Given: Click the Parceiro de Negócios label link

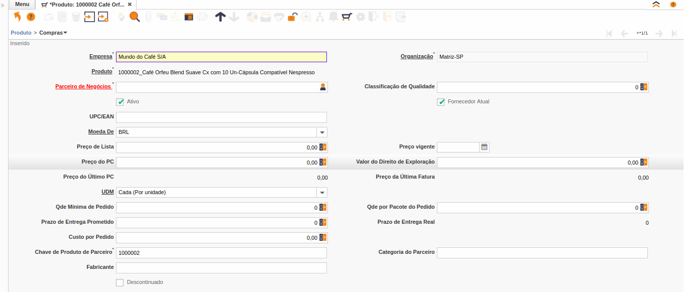Looking at the screenshot, I should tap(83, 86).
